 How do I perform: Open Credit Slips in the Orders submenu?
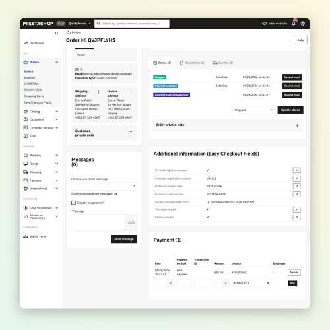pos(31,84)
